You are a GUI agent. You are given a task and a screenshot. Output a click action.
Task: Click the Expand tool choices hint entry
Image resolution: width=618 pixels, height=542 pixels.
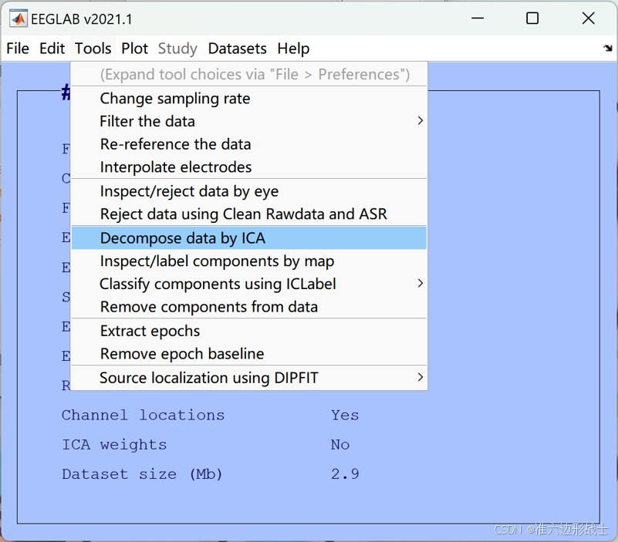point(248,74)
